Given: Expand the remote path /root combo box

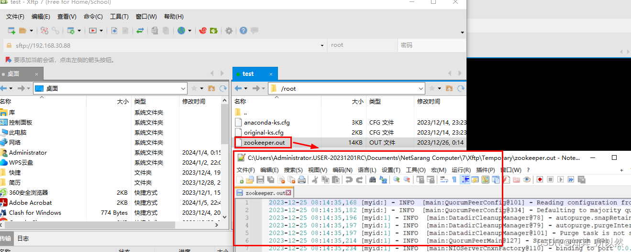Looking at the screenshot, I should coord(421,88).
